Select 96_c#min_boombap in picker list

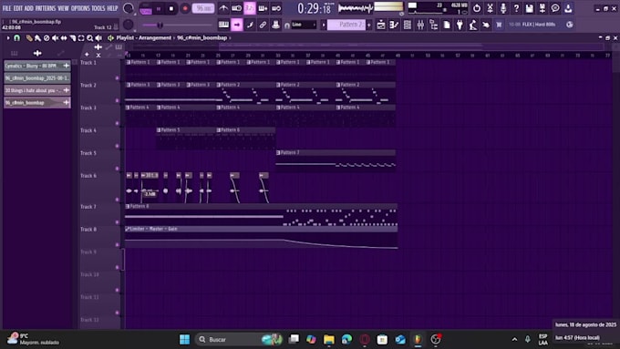(37, 103)
